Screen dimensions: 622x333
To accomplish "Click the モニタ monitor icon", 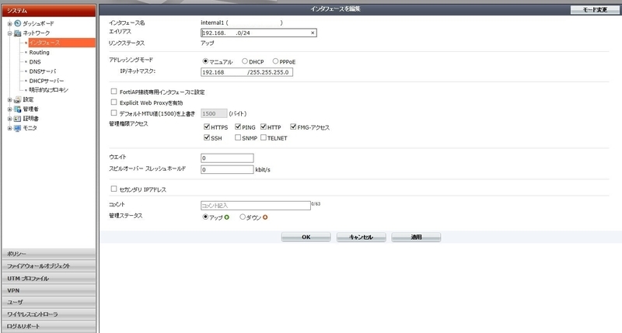I will click(17, 128).
